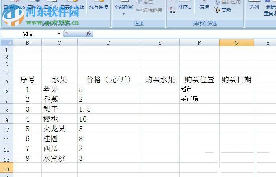Click the Refresh All (全部刷新) label
Image resolution: width=276 pixels, height=177 pixels.
(124, 7)
